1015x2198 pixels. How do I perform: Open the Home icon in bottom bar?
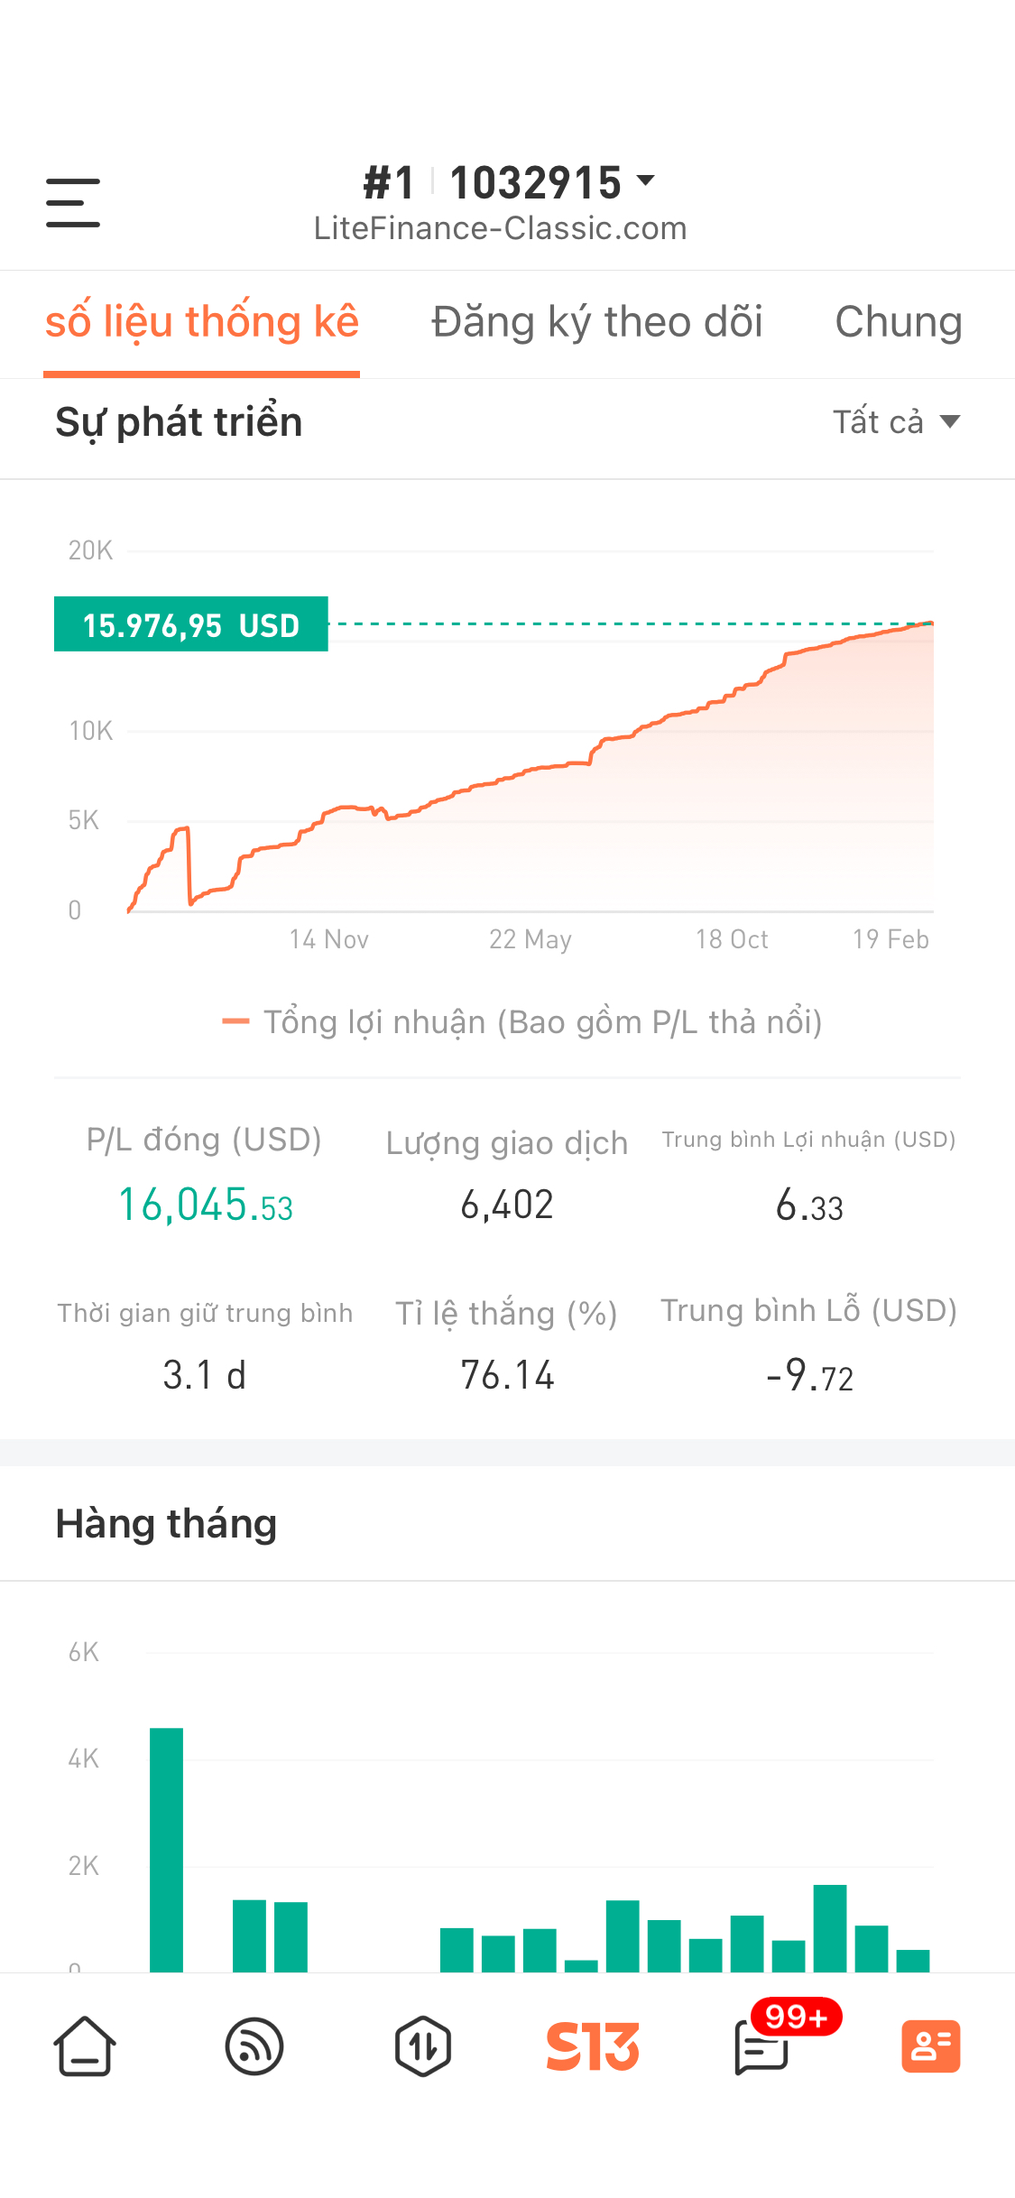pos(85,2046)
